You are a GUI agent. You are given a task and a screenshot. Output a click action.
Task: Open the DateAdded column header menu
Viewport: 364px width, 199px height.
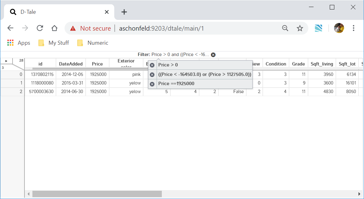(71, 64)
